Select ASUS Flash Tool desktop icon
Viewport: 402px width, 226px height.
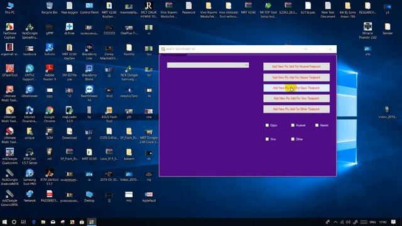pos(109,114)
